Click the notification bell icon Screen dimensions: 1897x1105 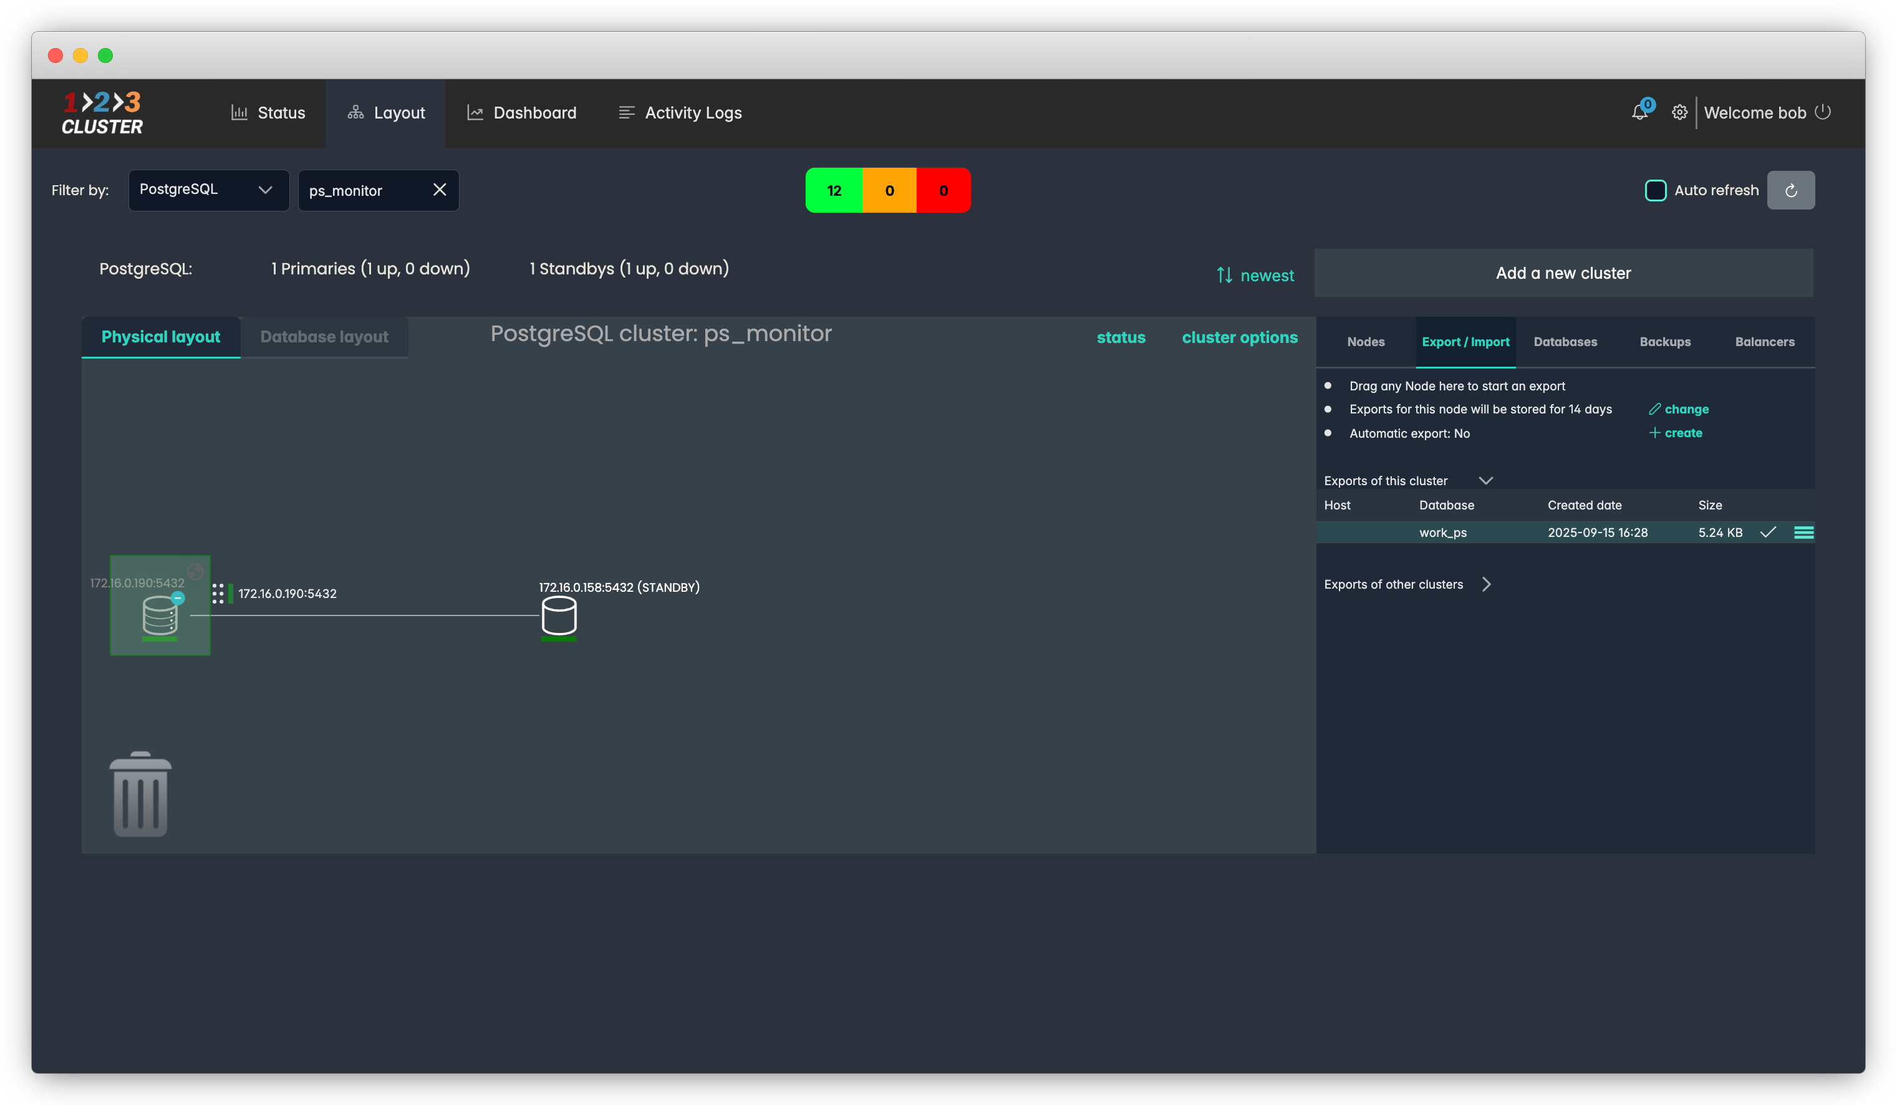(x=1639, y=113)
